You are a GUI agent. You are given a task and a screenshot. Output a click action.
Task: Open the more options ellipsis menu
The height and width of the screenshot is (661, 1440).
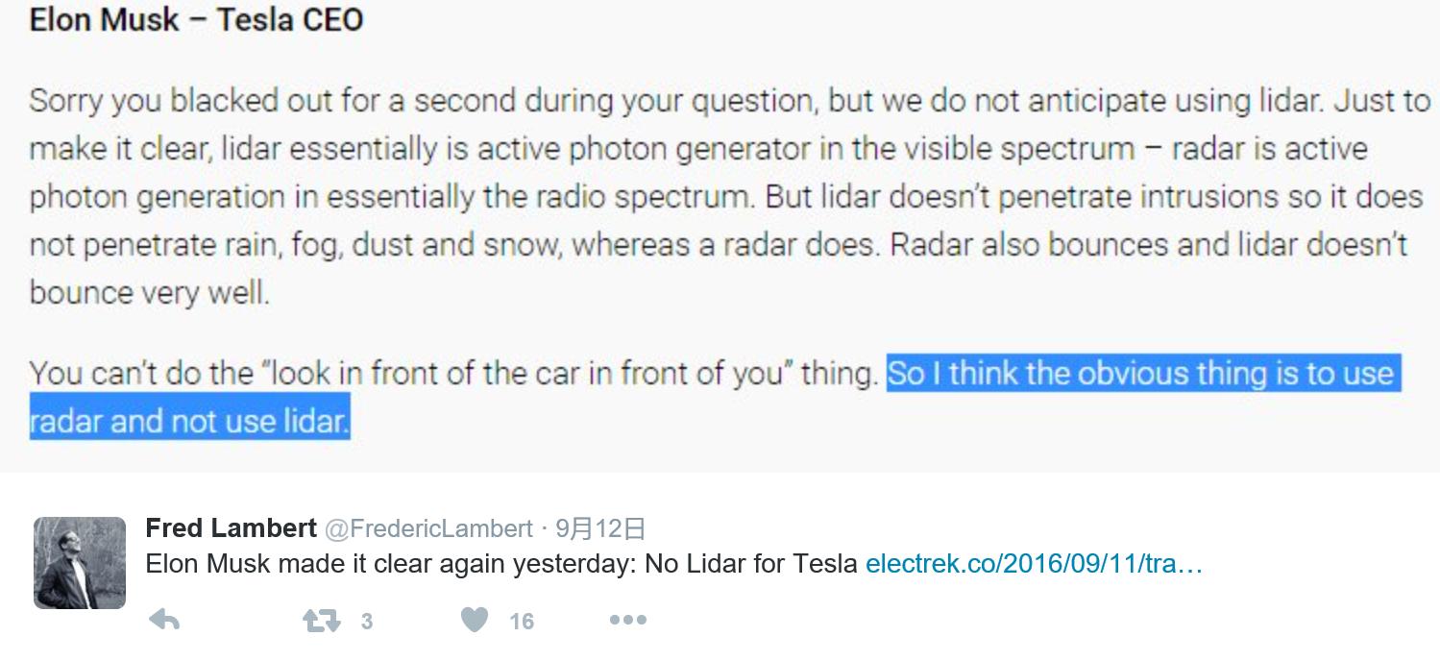627,621
